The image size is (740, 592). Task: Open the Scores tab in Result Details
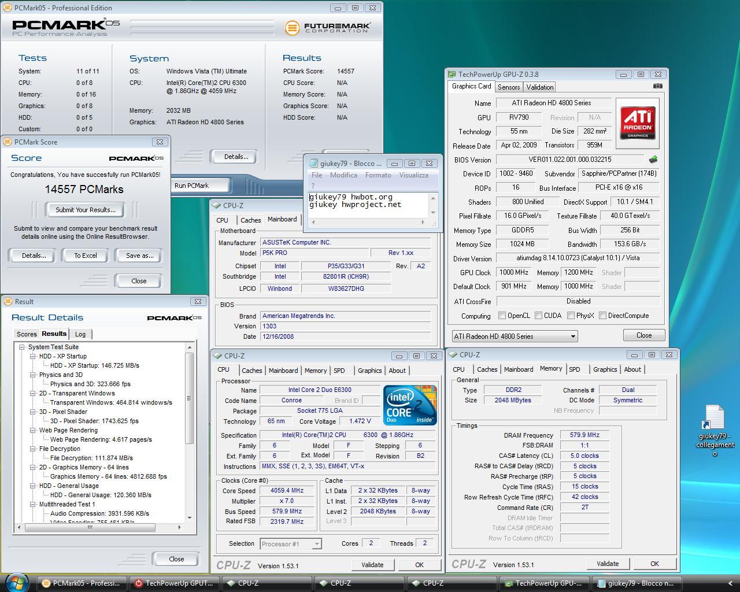point(27,334)
